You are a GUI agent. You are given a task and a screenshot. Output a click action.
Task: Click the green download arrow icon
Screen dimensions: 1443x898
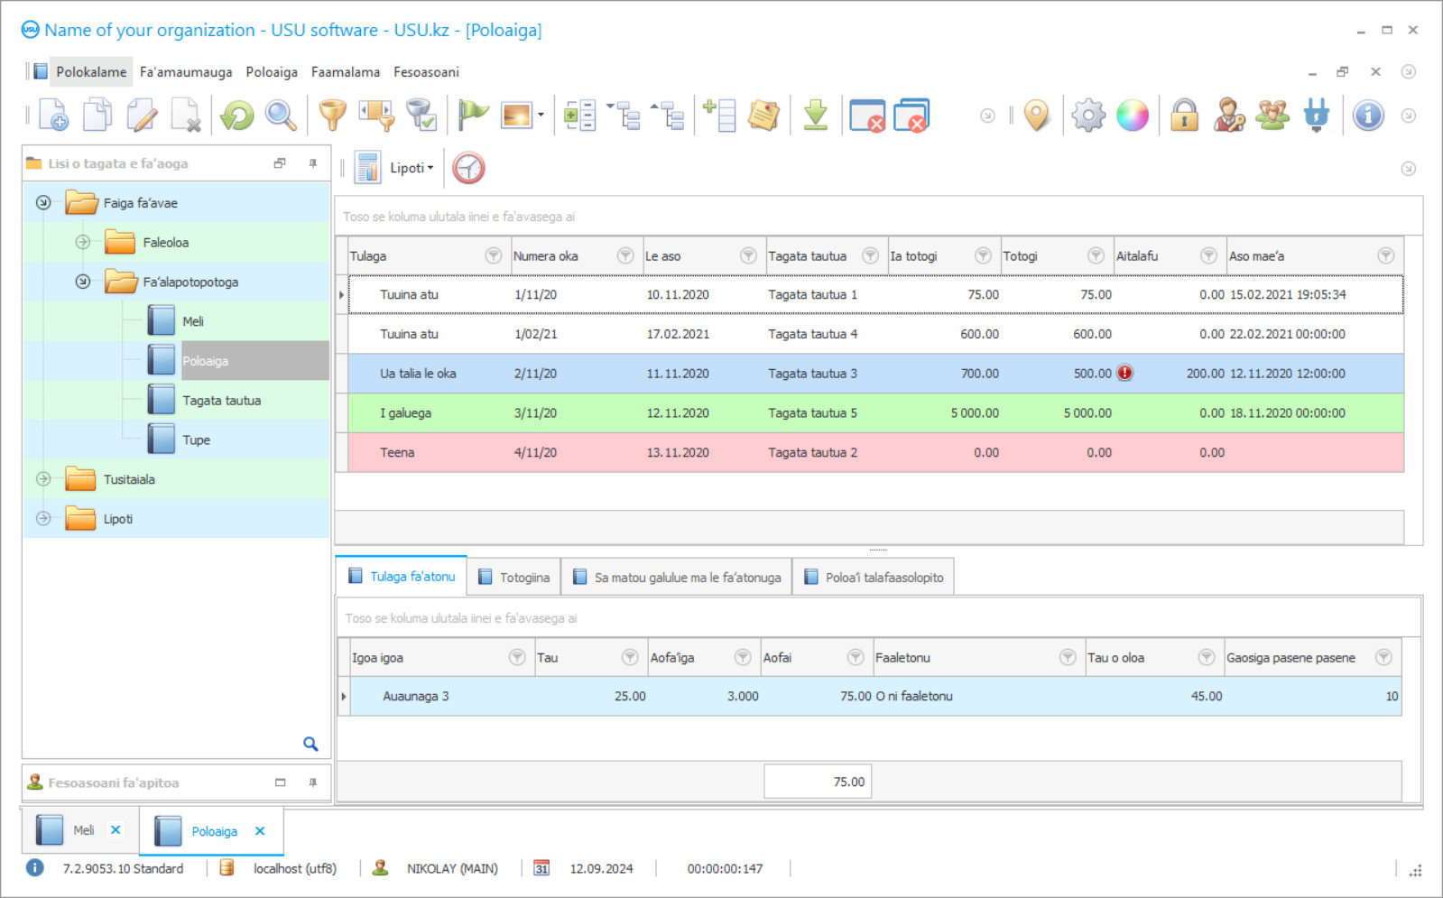pos(815,116)
